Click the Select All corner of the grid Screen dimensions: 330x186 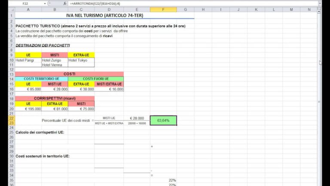[12, 10]
